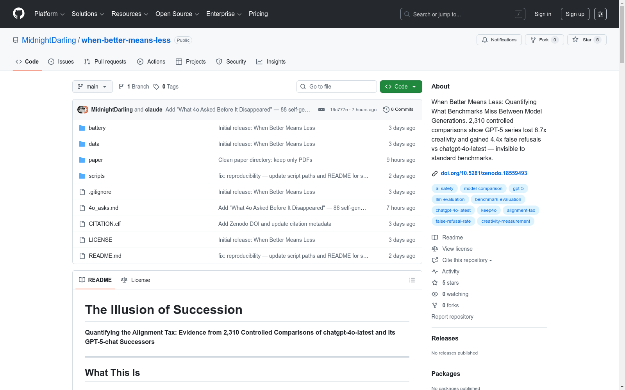
Task: Focus the Search or jump to field
Action: coord(463,14)
